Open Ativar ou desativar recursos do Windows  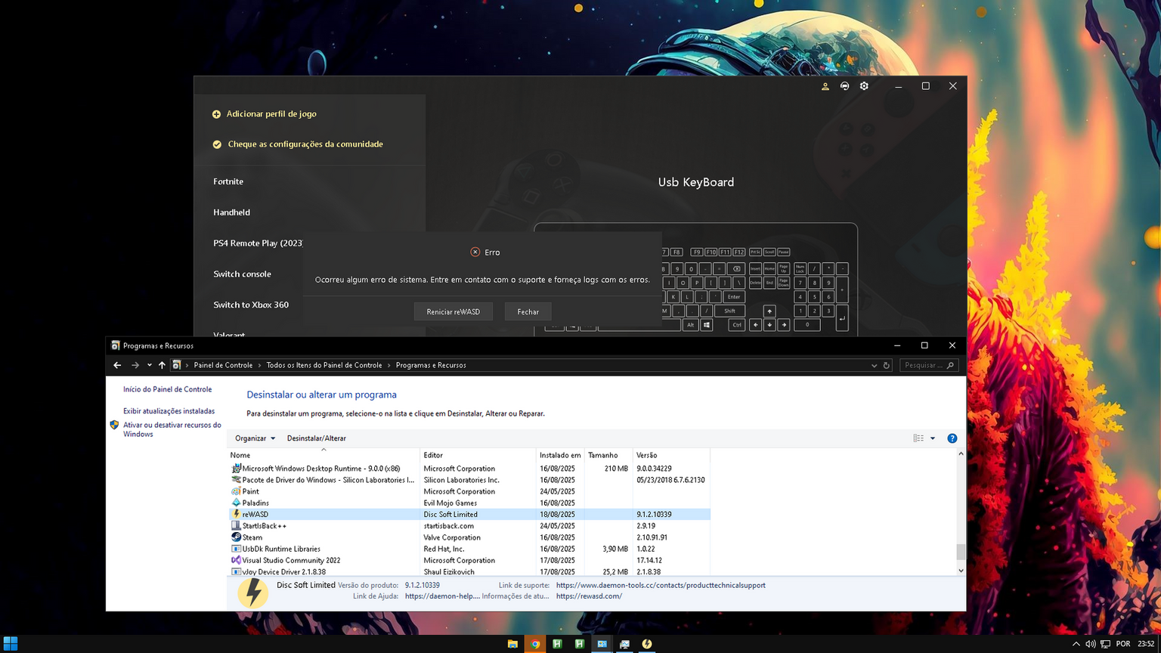[x=172, y=429]
